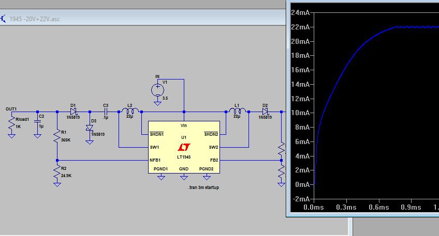Click the 365K value of R1
The height and width of the screenshot is (236, 439).
pyautogui.click(x=66, y=140)
